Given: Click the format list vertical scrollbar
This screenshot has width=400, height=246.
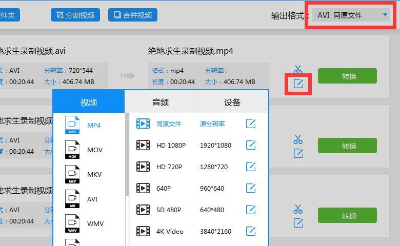Looking at the screenshot, I should point(127,154).
